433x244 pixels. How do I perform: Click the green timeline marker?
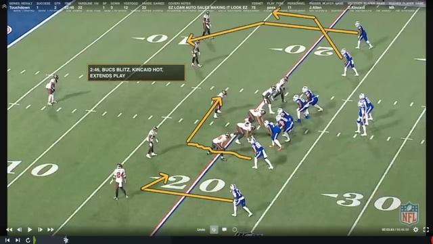(35, 239)
